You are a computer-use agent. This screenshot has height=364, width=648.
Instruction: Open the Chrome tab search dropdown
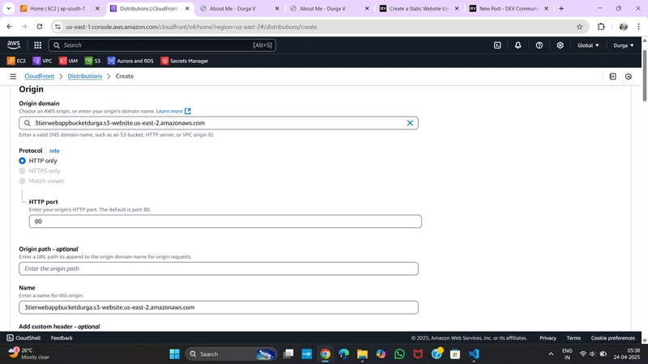[8, 8]
